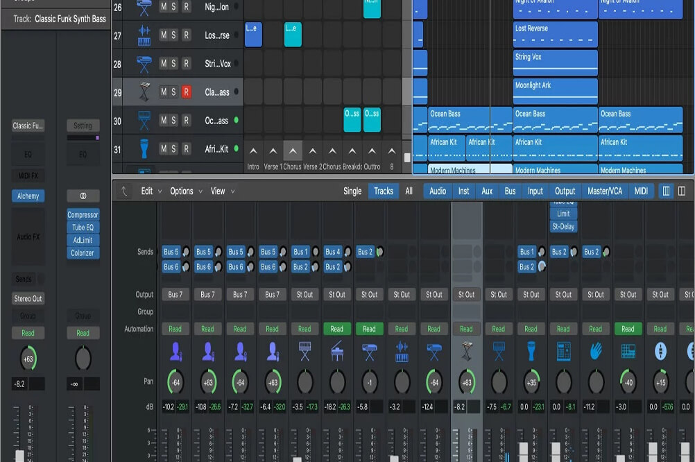Select the All mixer view tab
695x462 pixels.
tap(409, 191)
